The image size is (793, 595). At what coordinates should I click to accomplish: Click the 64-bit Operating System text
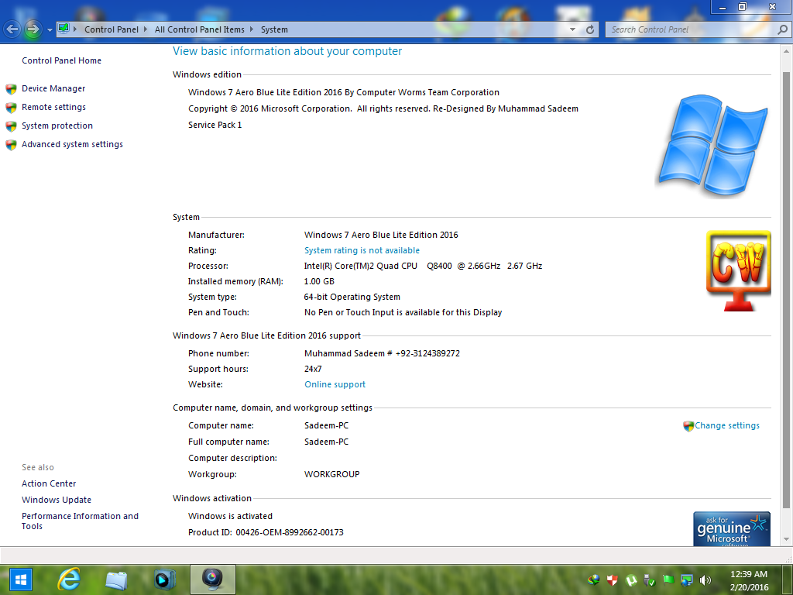point(352,297)
